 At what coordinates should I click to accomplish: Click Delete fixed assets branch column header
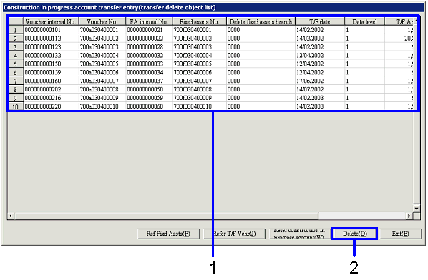point(261,21)
